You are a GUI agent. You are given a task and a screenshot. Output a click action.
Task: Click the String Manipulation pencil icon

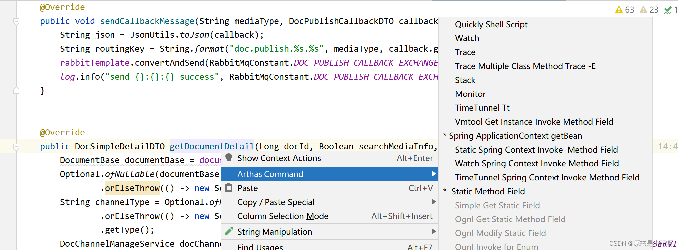(229, 231)
